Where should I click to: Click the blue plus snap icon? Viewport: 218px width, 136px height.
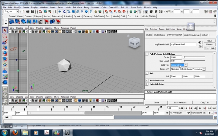[x=60, y=12]
